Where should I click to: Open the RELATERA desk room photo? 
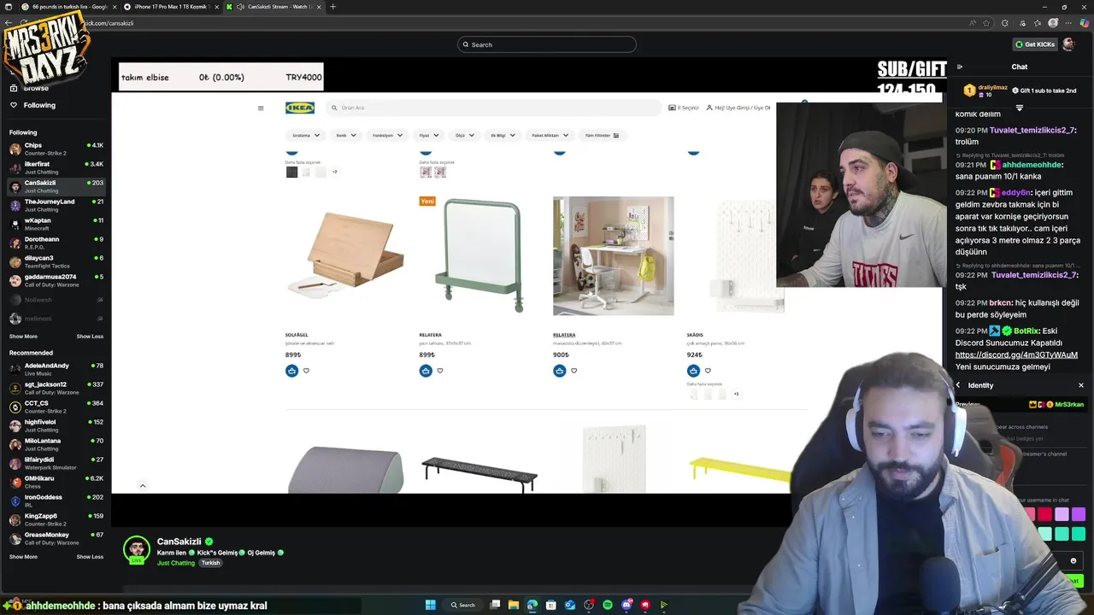tap(613, 255)
